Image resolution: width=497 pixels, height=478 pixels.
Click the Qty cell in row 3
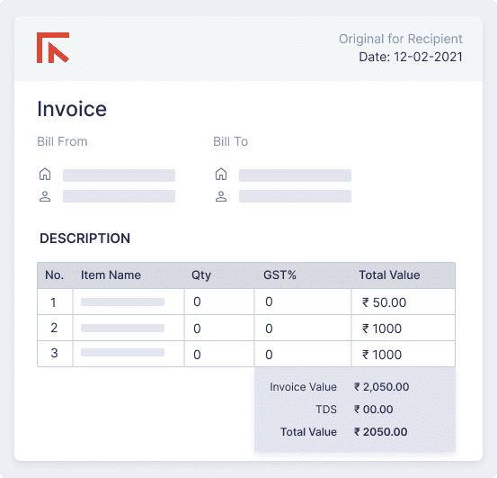pyautogui.click(x=219, y=354)
